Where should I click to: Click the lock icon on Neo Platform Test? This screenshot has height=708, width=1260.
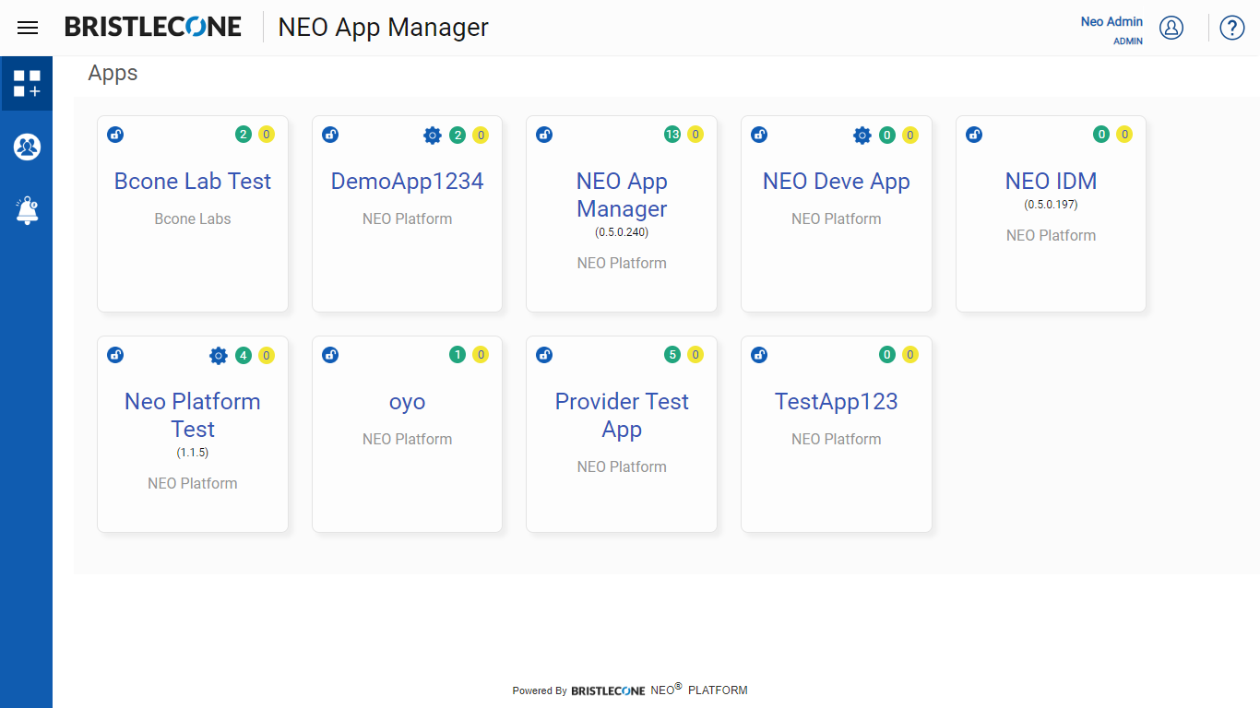tap(115, 355)
